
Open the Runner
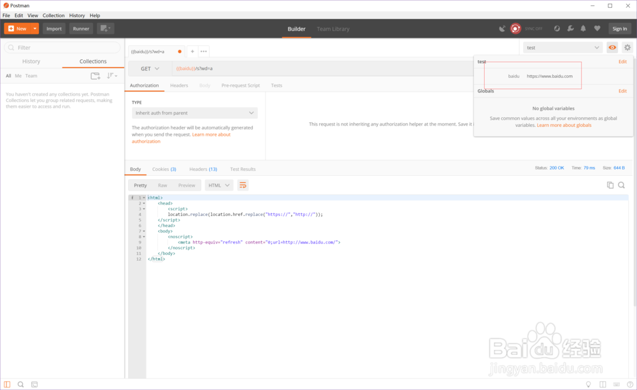(81, 29)
